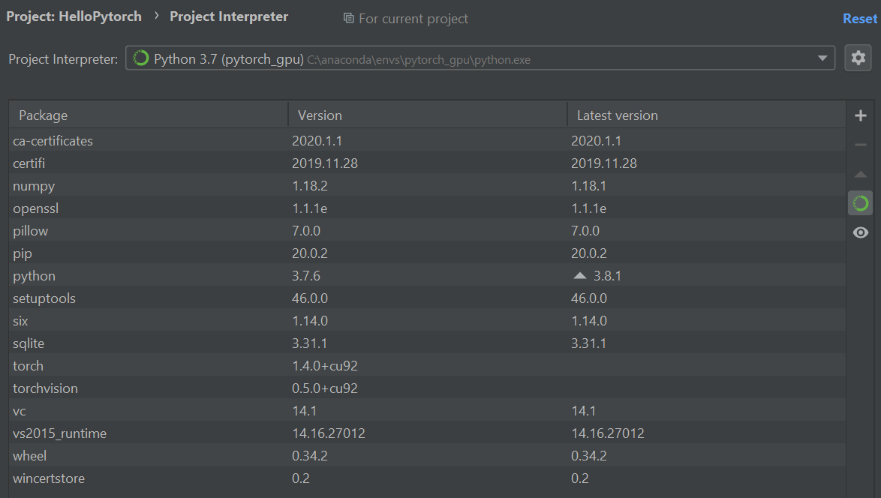Screen dimensions: 881x498
Task: Click wheel version 0.34.2 cell
Action: coord(310,455)
